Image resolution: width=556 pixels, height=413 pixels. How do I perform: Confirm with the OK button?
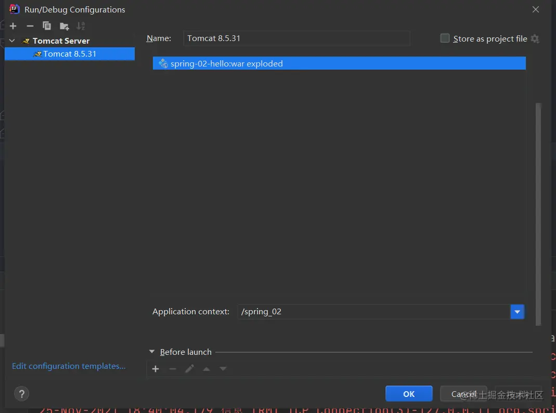pos(409,394)
